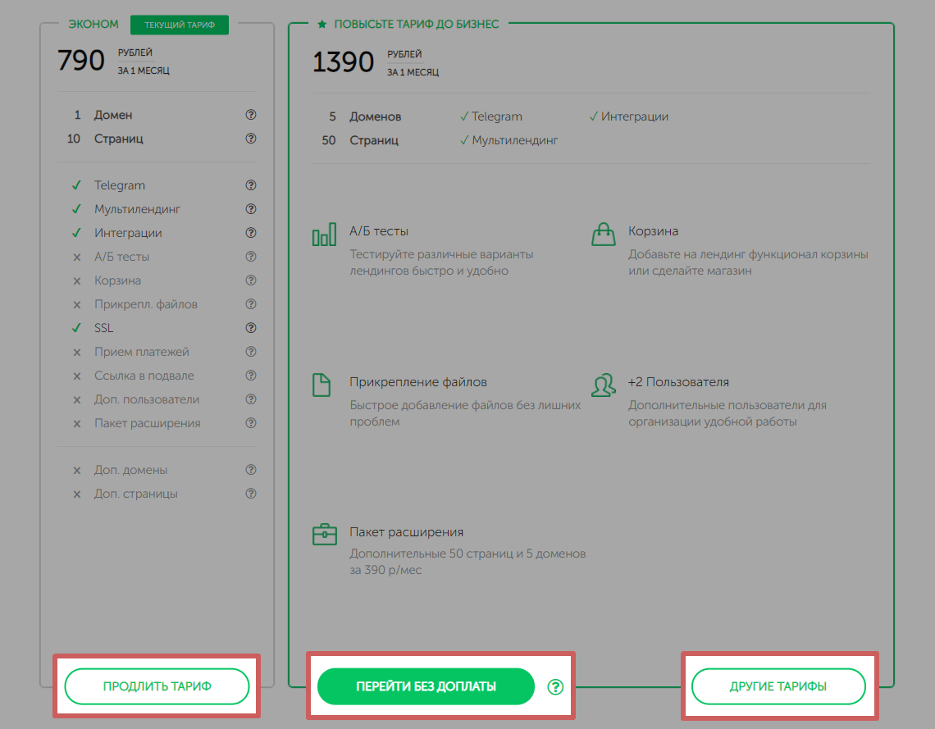Click the А/Б тесты bar chart icon
This screenshot has height=729, width=935.
(x=324, y=235)
